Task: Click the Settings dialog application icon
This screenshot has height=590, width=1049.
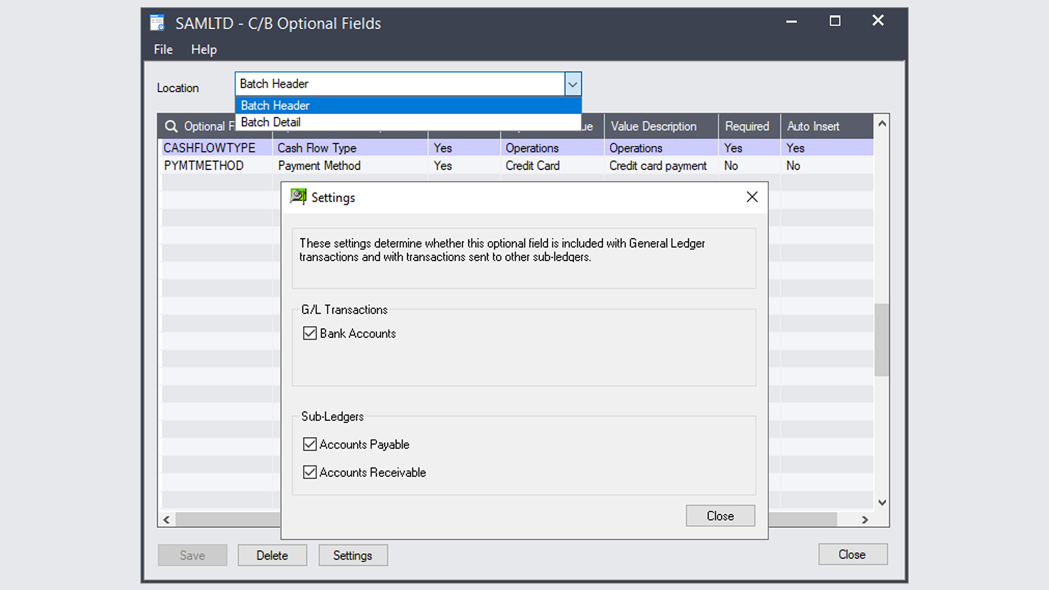Action: pyautogui.click(x=298, y=197)
